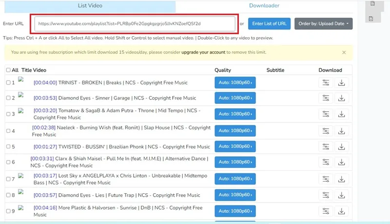The width and height of the screenshot is (390, 224).
Task: Open quality dropdown for Diamond Eyes - Lies
Action: 235,195
